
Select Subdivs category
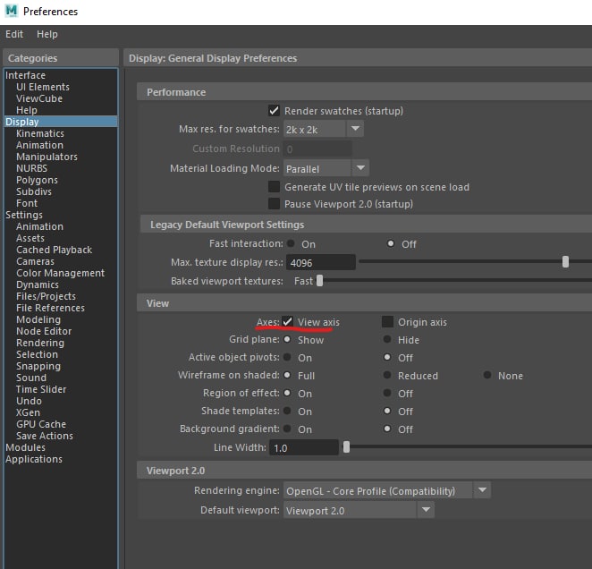34,191
